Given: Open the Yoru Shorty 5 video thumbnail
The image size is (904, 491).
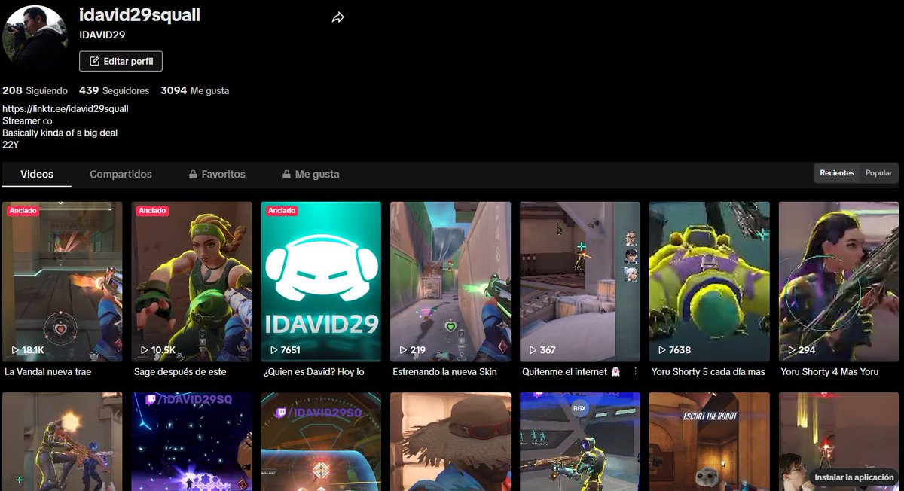Looking at the screenshot, I should point(710,282).
